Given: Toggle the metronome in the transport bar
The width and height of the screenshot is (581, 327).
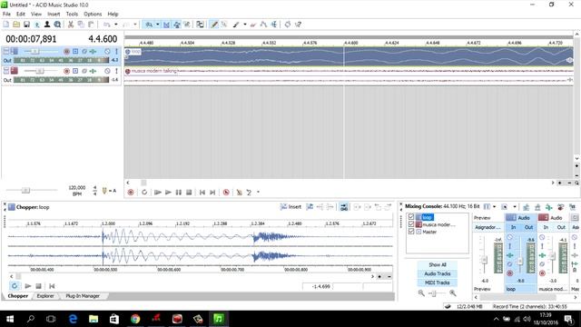Looking at the screenshot, I should tap(240, 192).
